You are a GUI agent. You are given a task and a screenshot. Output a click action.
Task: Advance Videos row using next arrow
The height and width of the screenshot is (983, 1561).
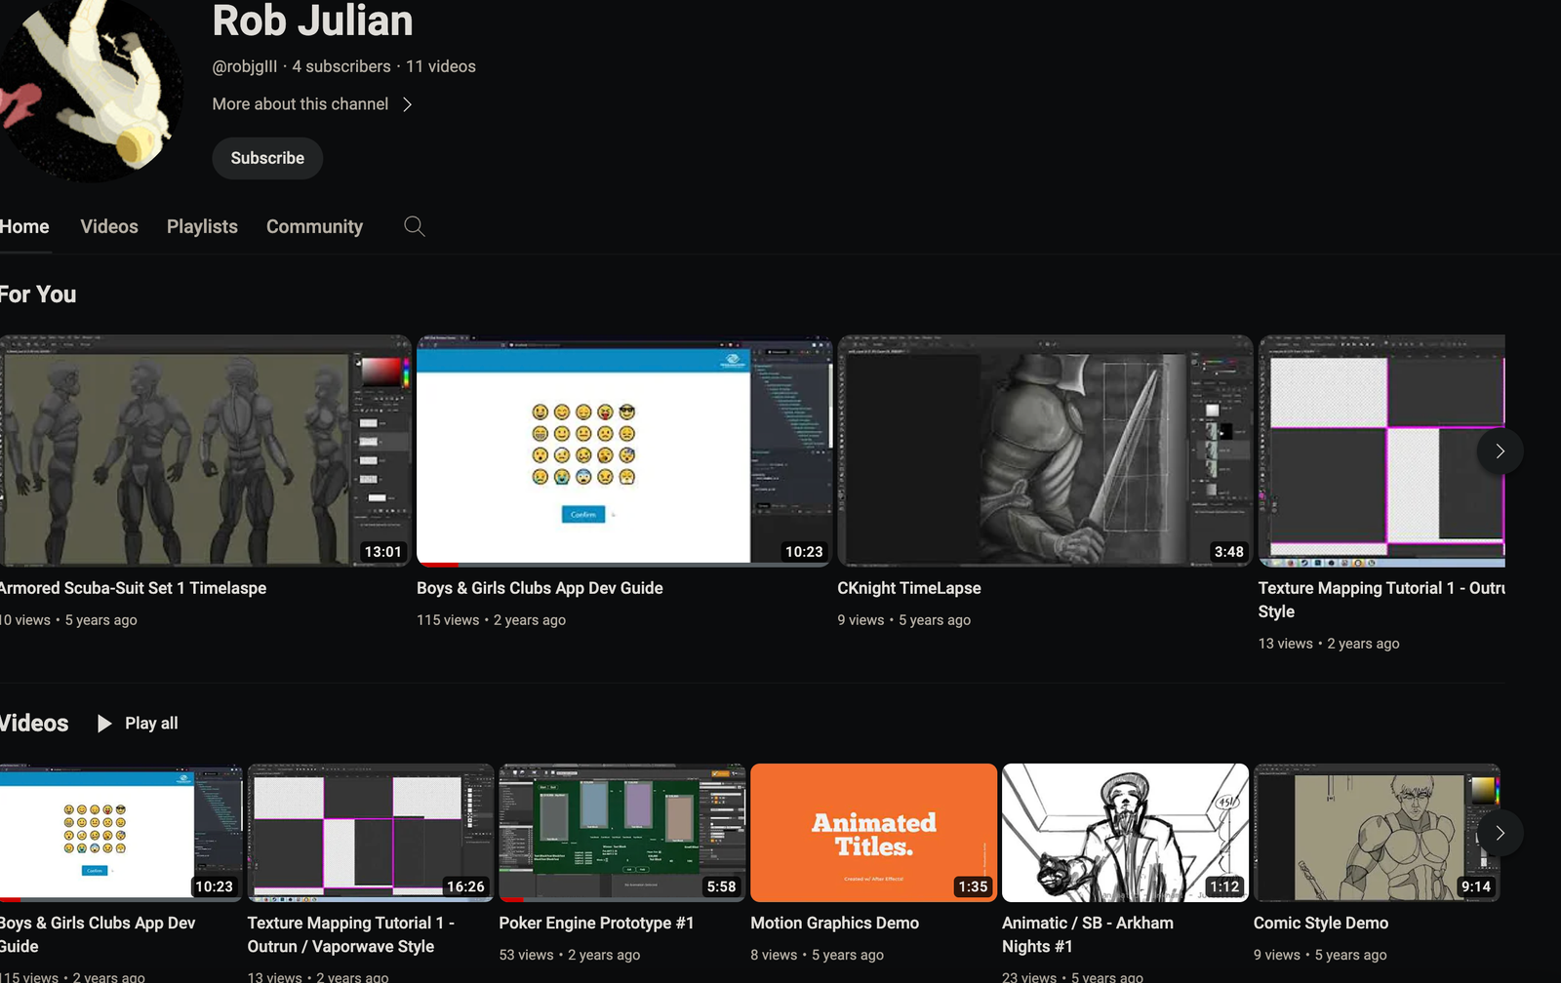[x=1500, y=833]
